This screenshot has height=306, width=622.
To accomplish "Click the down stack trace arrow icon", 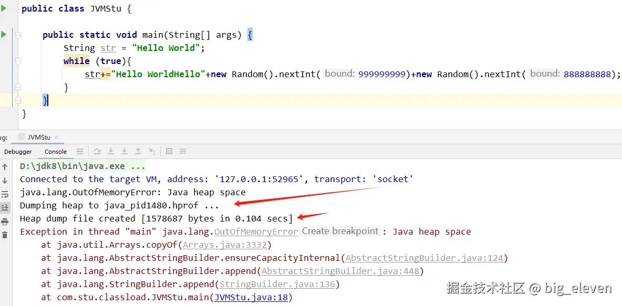I will (x=5, y=181).
